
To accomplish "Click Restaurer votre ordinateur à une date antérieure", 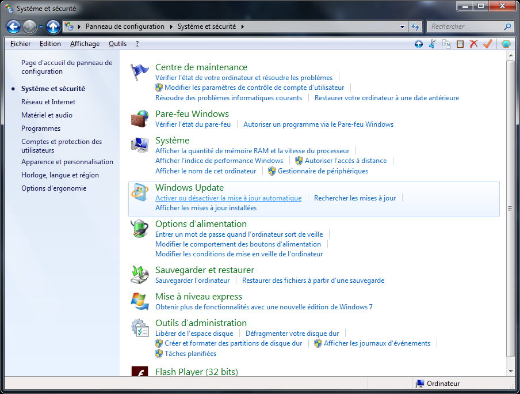I will 387,98.
